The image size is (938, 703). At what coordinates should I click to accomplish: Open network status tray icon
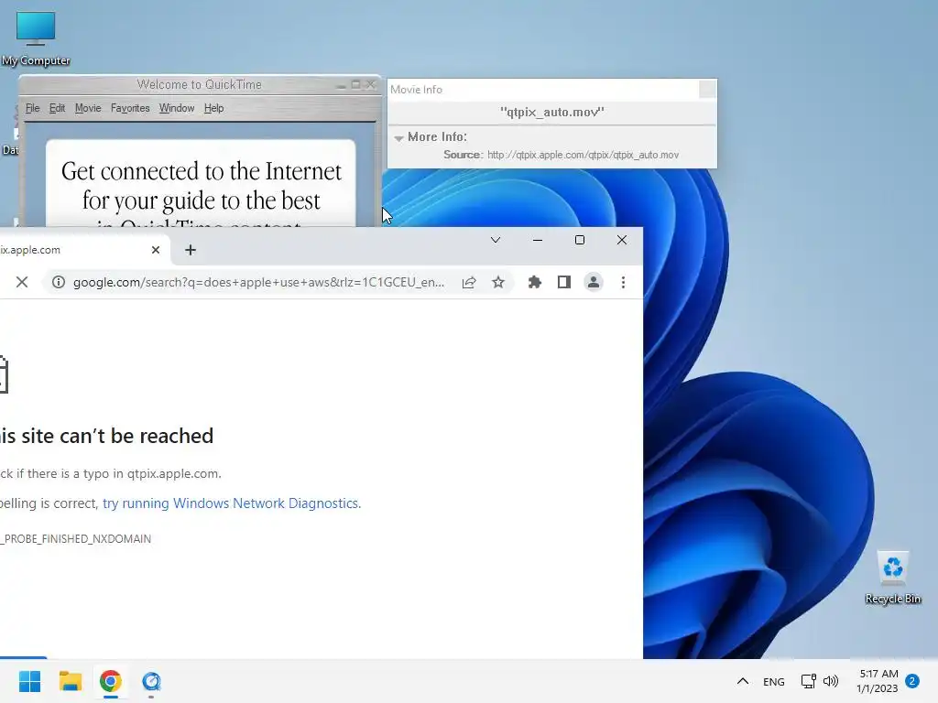tap(808, 681)
